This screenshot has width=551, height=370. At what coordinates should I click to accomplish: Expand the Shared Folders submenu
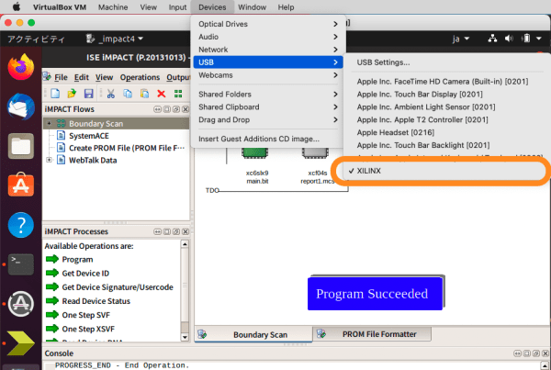click(x=268, y=95)
